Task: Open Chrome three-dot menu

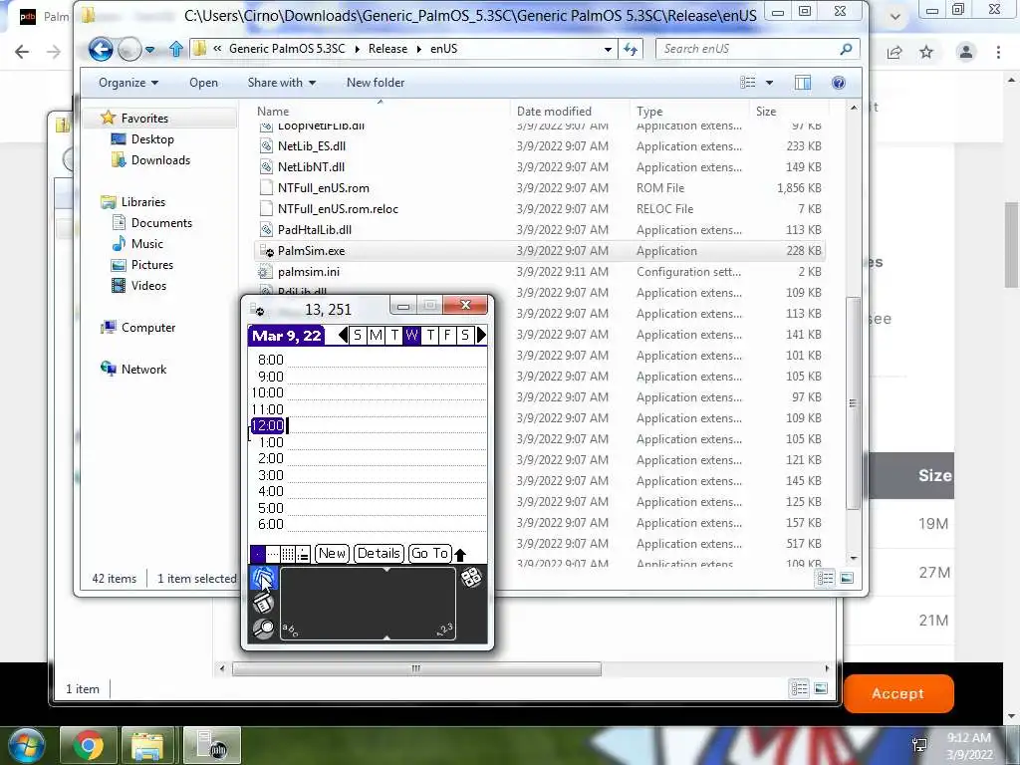Action: (x=998, y=52)
